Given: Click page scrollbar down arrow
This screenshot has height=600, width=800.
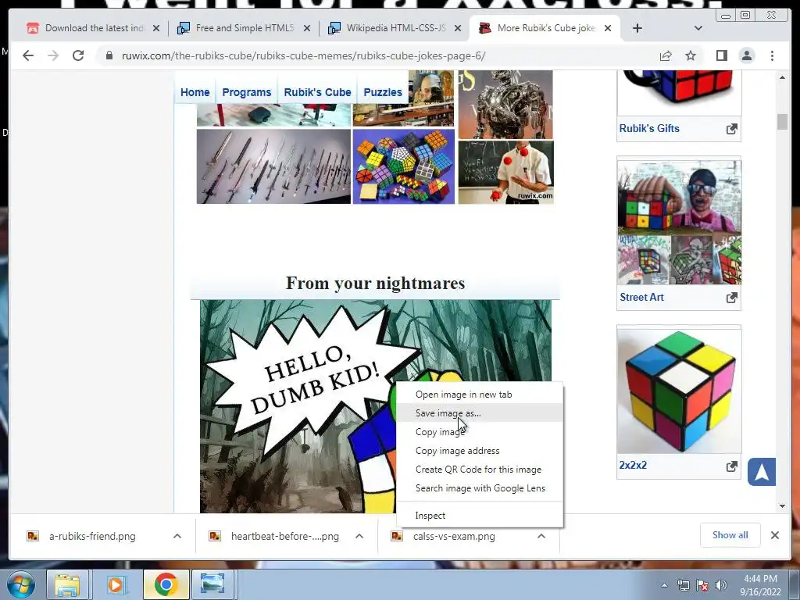Looking at the screenshot, I should (x=782, y=506).
